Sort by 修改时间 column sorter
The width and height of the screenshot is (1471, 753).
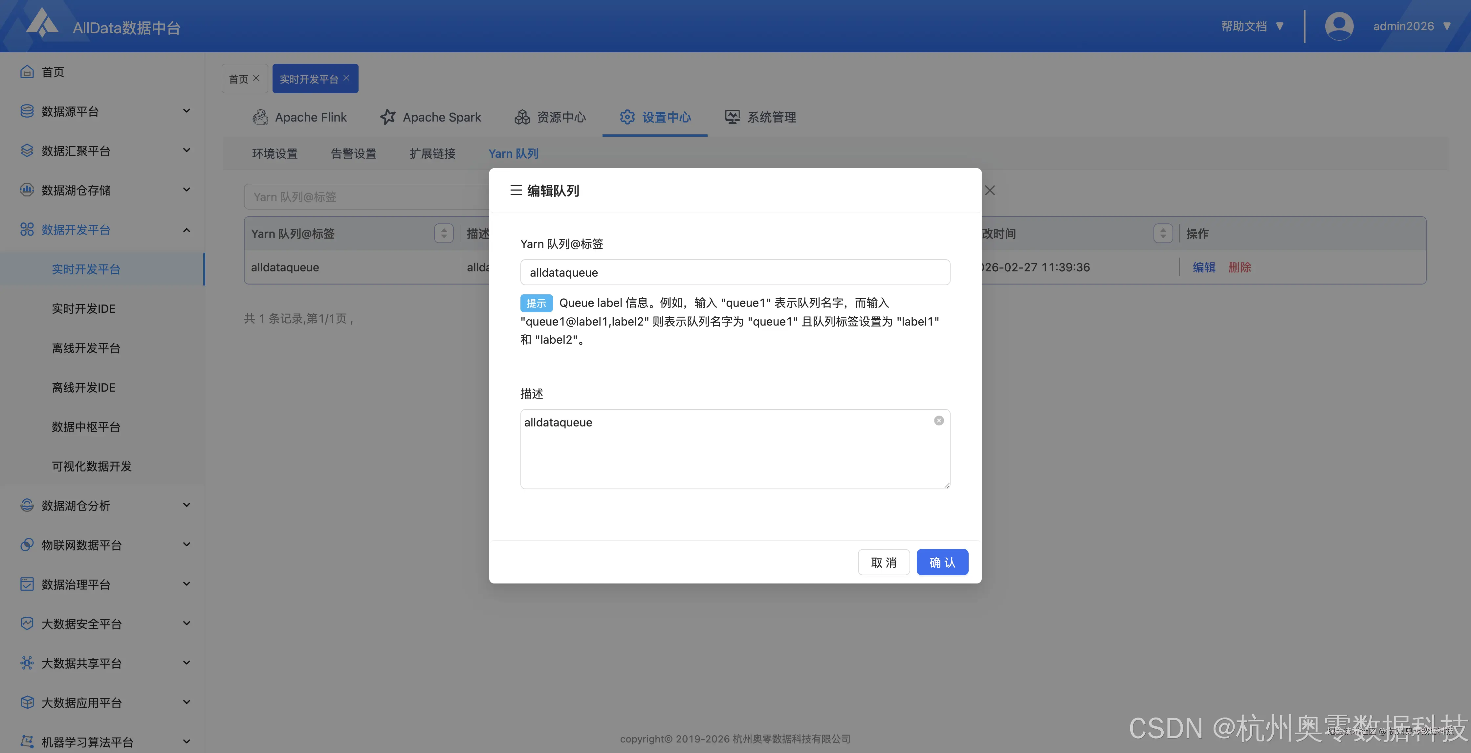click(1163, 233)
